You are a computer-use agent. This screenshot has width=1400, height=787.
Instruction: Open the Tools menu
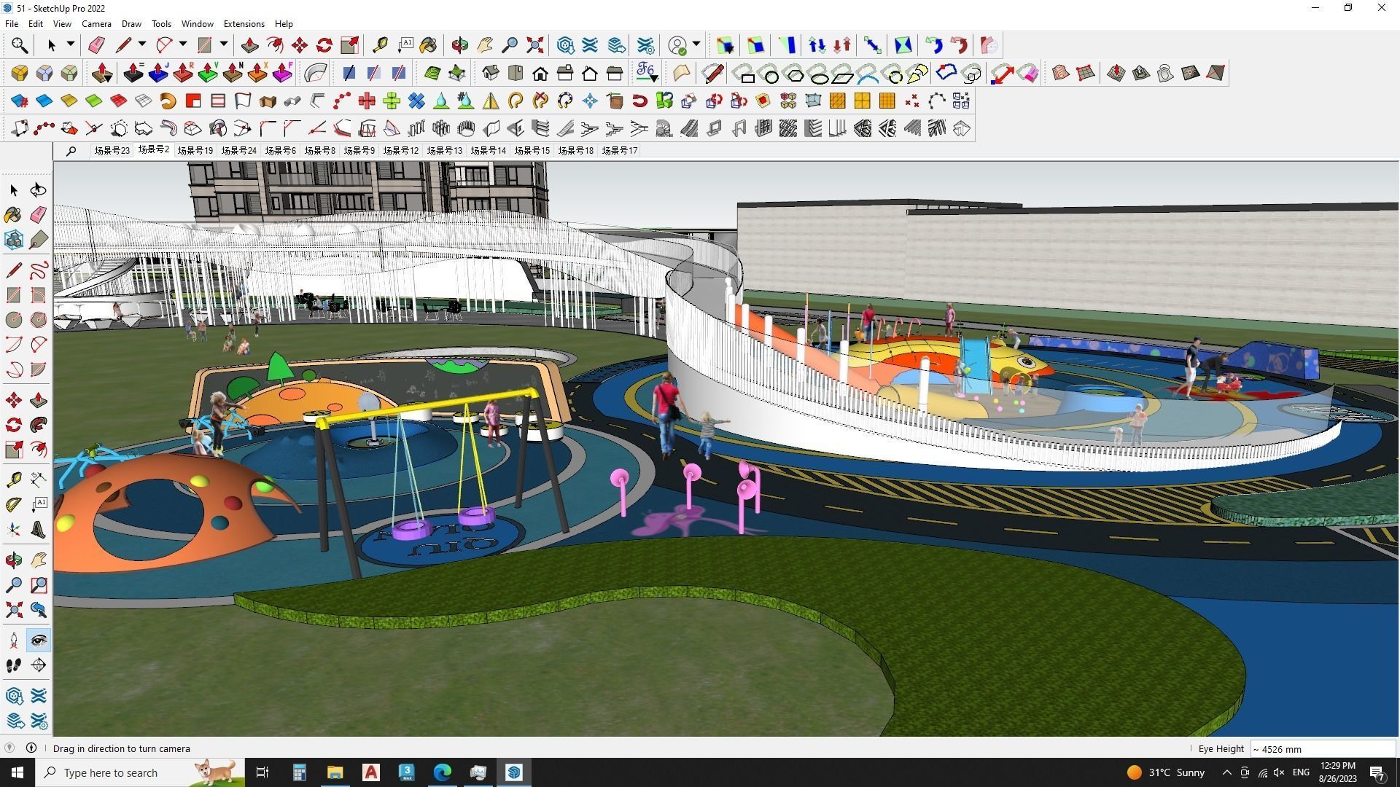coord(161,24)
